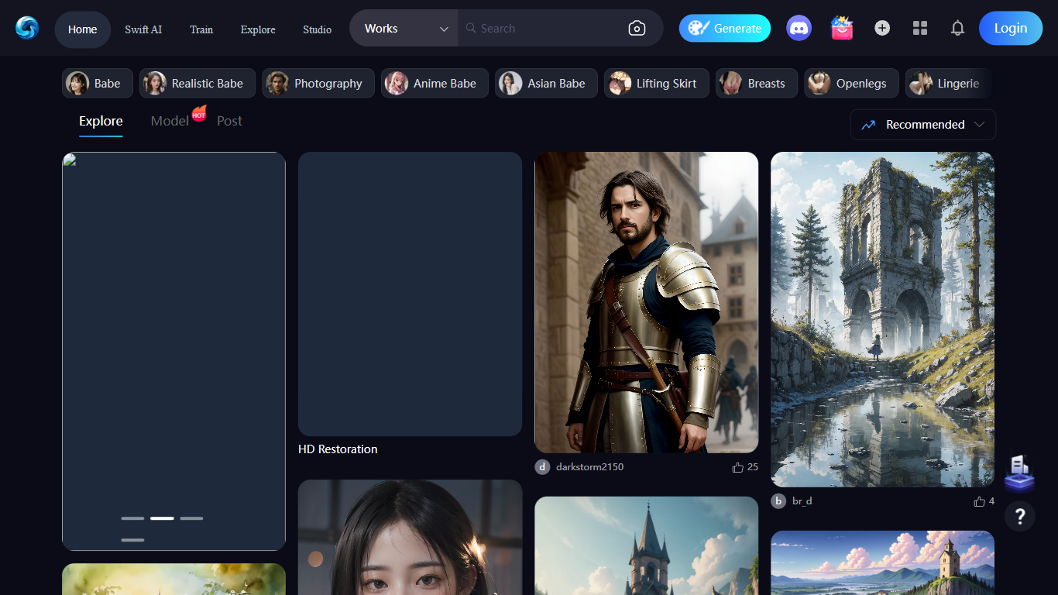Open the Works search-type dropdown
This screenshot has height=595, width=1058.
[x=404, y=29]
